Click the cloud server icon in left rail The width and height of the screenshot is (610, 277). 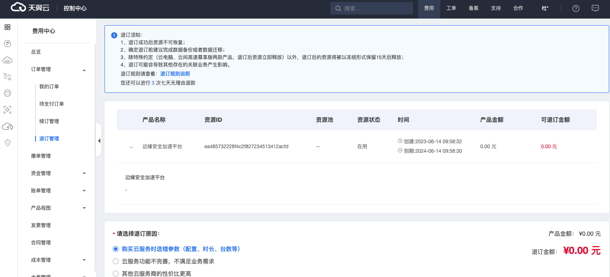point(7,60)
